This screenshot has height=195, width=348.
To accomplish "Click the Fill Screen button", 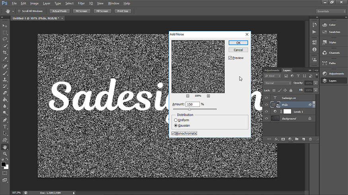I will pos(102,11).
